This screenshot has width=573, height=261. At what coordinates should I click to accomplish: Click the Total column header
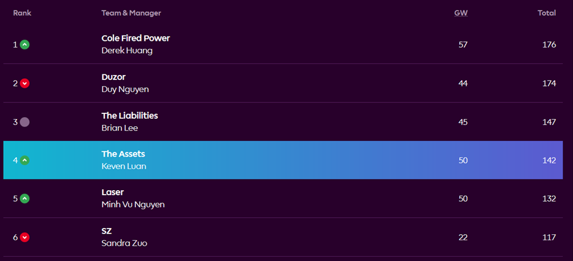click(547, 13)
